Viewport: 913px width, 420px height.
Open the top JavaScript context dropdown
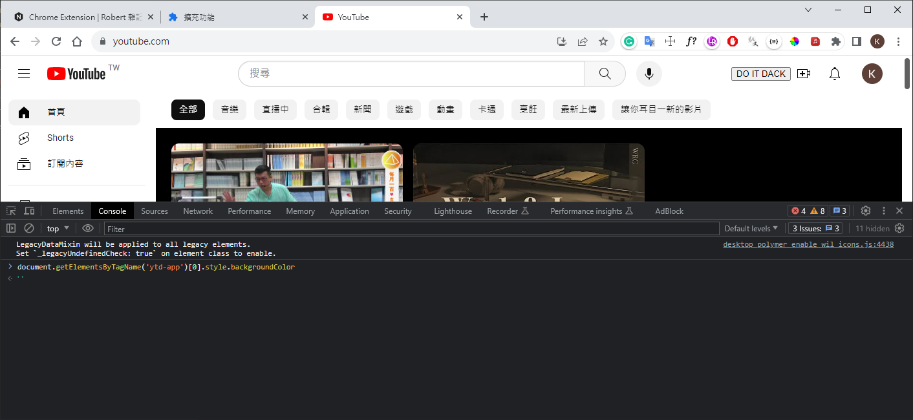[x=59, y=228]
